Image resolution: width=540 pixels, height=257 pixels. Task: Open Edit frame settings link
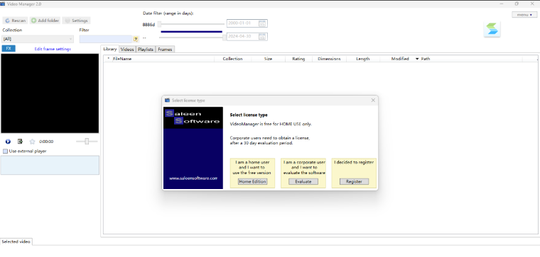click(53, 49)
